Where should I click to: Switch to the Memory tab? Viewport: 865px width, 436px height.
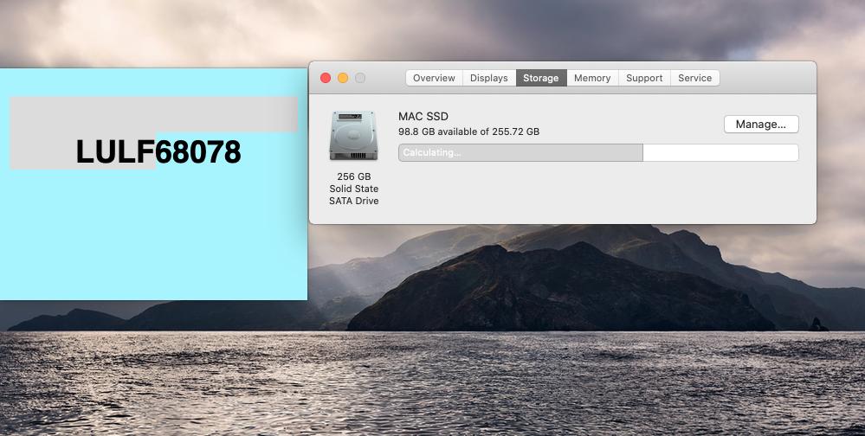click(x=592, y=78)
